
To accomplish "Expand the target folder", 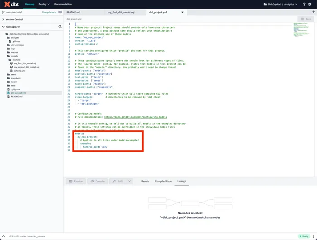I will point(12,82).
